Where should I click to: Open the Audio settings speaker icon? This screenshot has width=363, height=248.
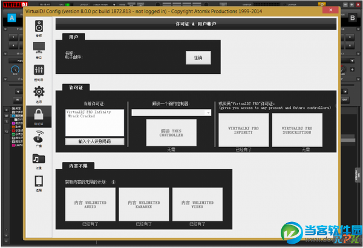tap(39, 26)
